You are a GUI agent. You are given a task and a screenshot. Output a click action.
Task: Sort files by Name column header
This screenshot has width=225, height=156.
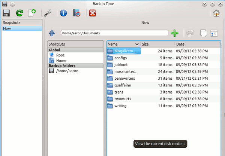click(x=123, y=44)
